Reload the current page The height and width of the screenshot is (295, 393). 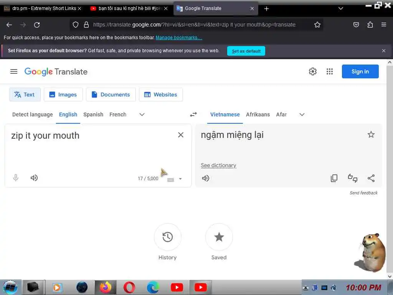(37, 25)
